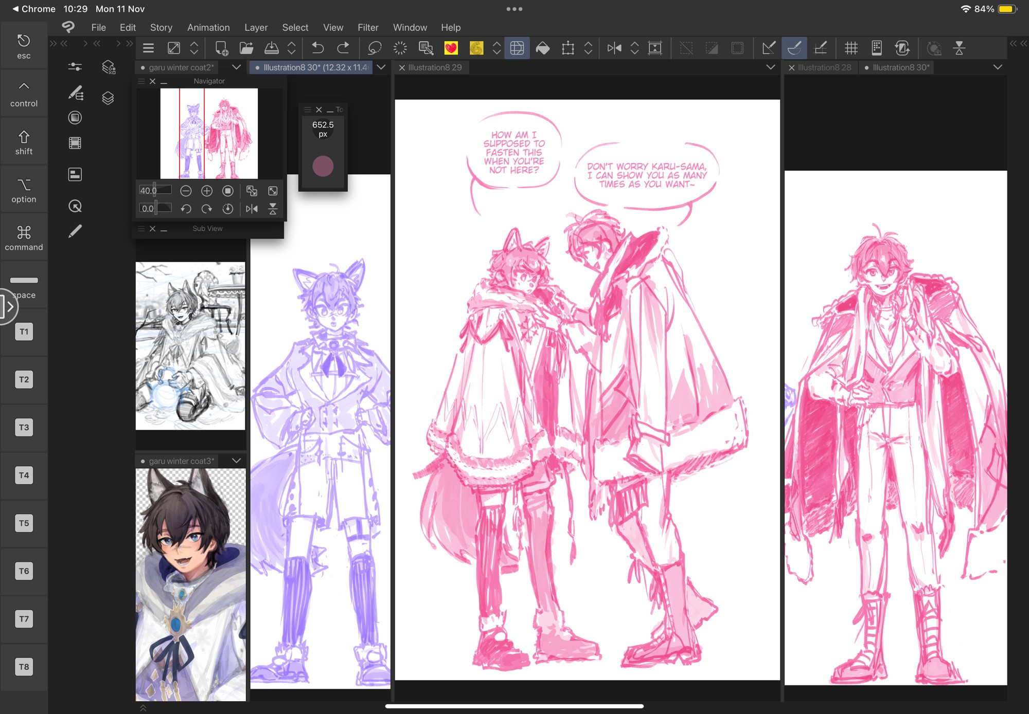
Task: Click the Clip Studio logo icon
Action: pyautogui.click(x=68, y=27)
